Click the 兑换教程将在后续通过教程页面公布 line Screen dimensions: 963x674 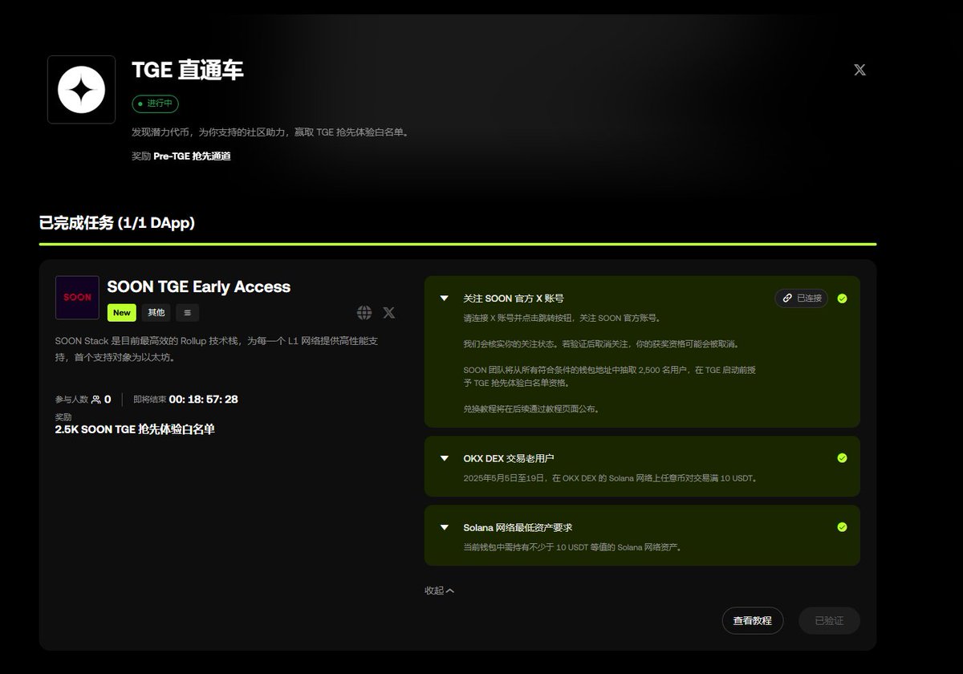coord(531,408)
